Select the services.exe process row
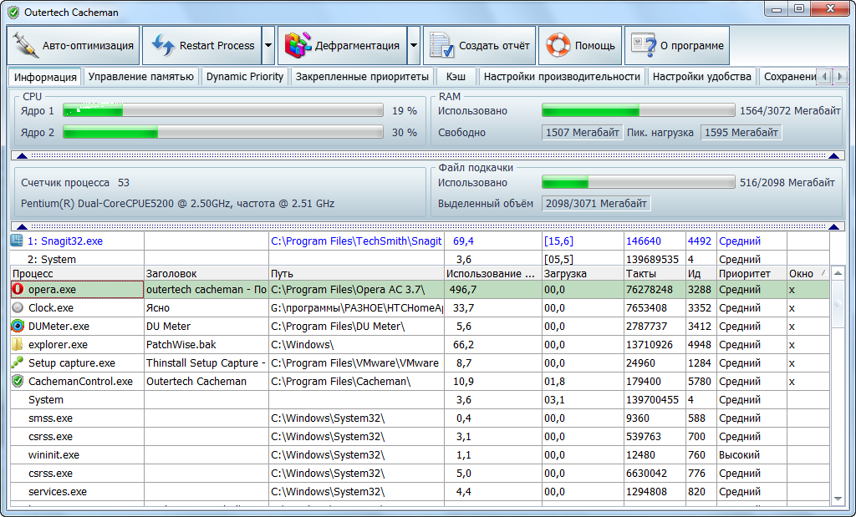The height and width of the screenshot is (517, 856). [420, 491]
